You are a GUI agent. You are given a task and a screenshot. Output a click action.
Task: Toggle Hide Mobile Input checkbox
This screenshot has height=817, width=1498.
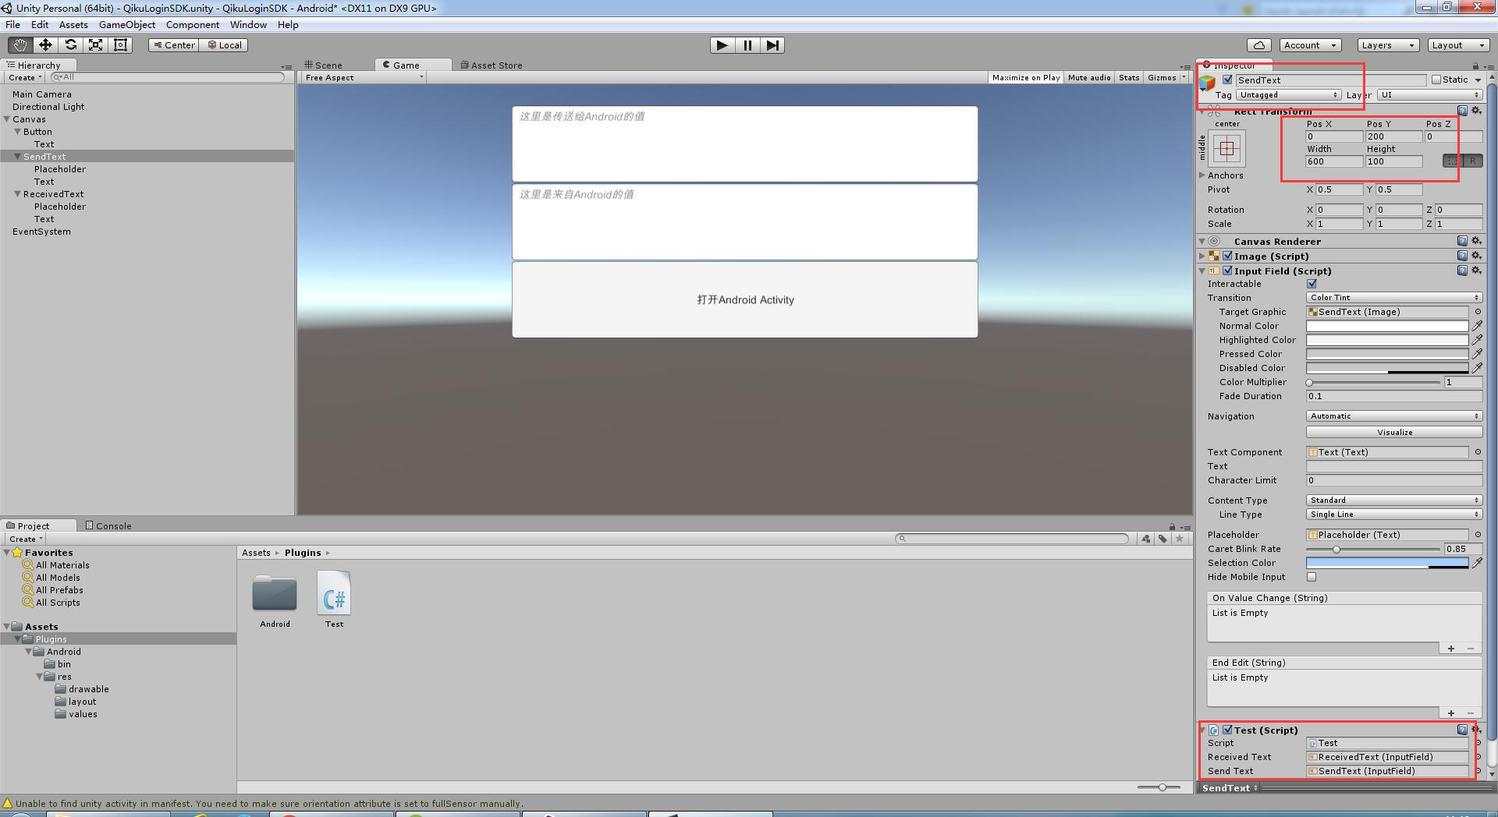point(1312,577)
